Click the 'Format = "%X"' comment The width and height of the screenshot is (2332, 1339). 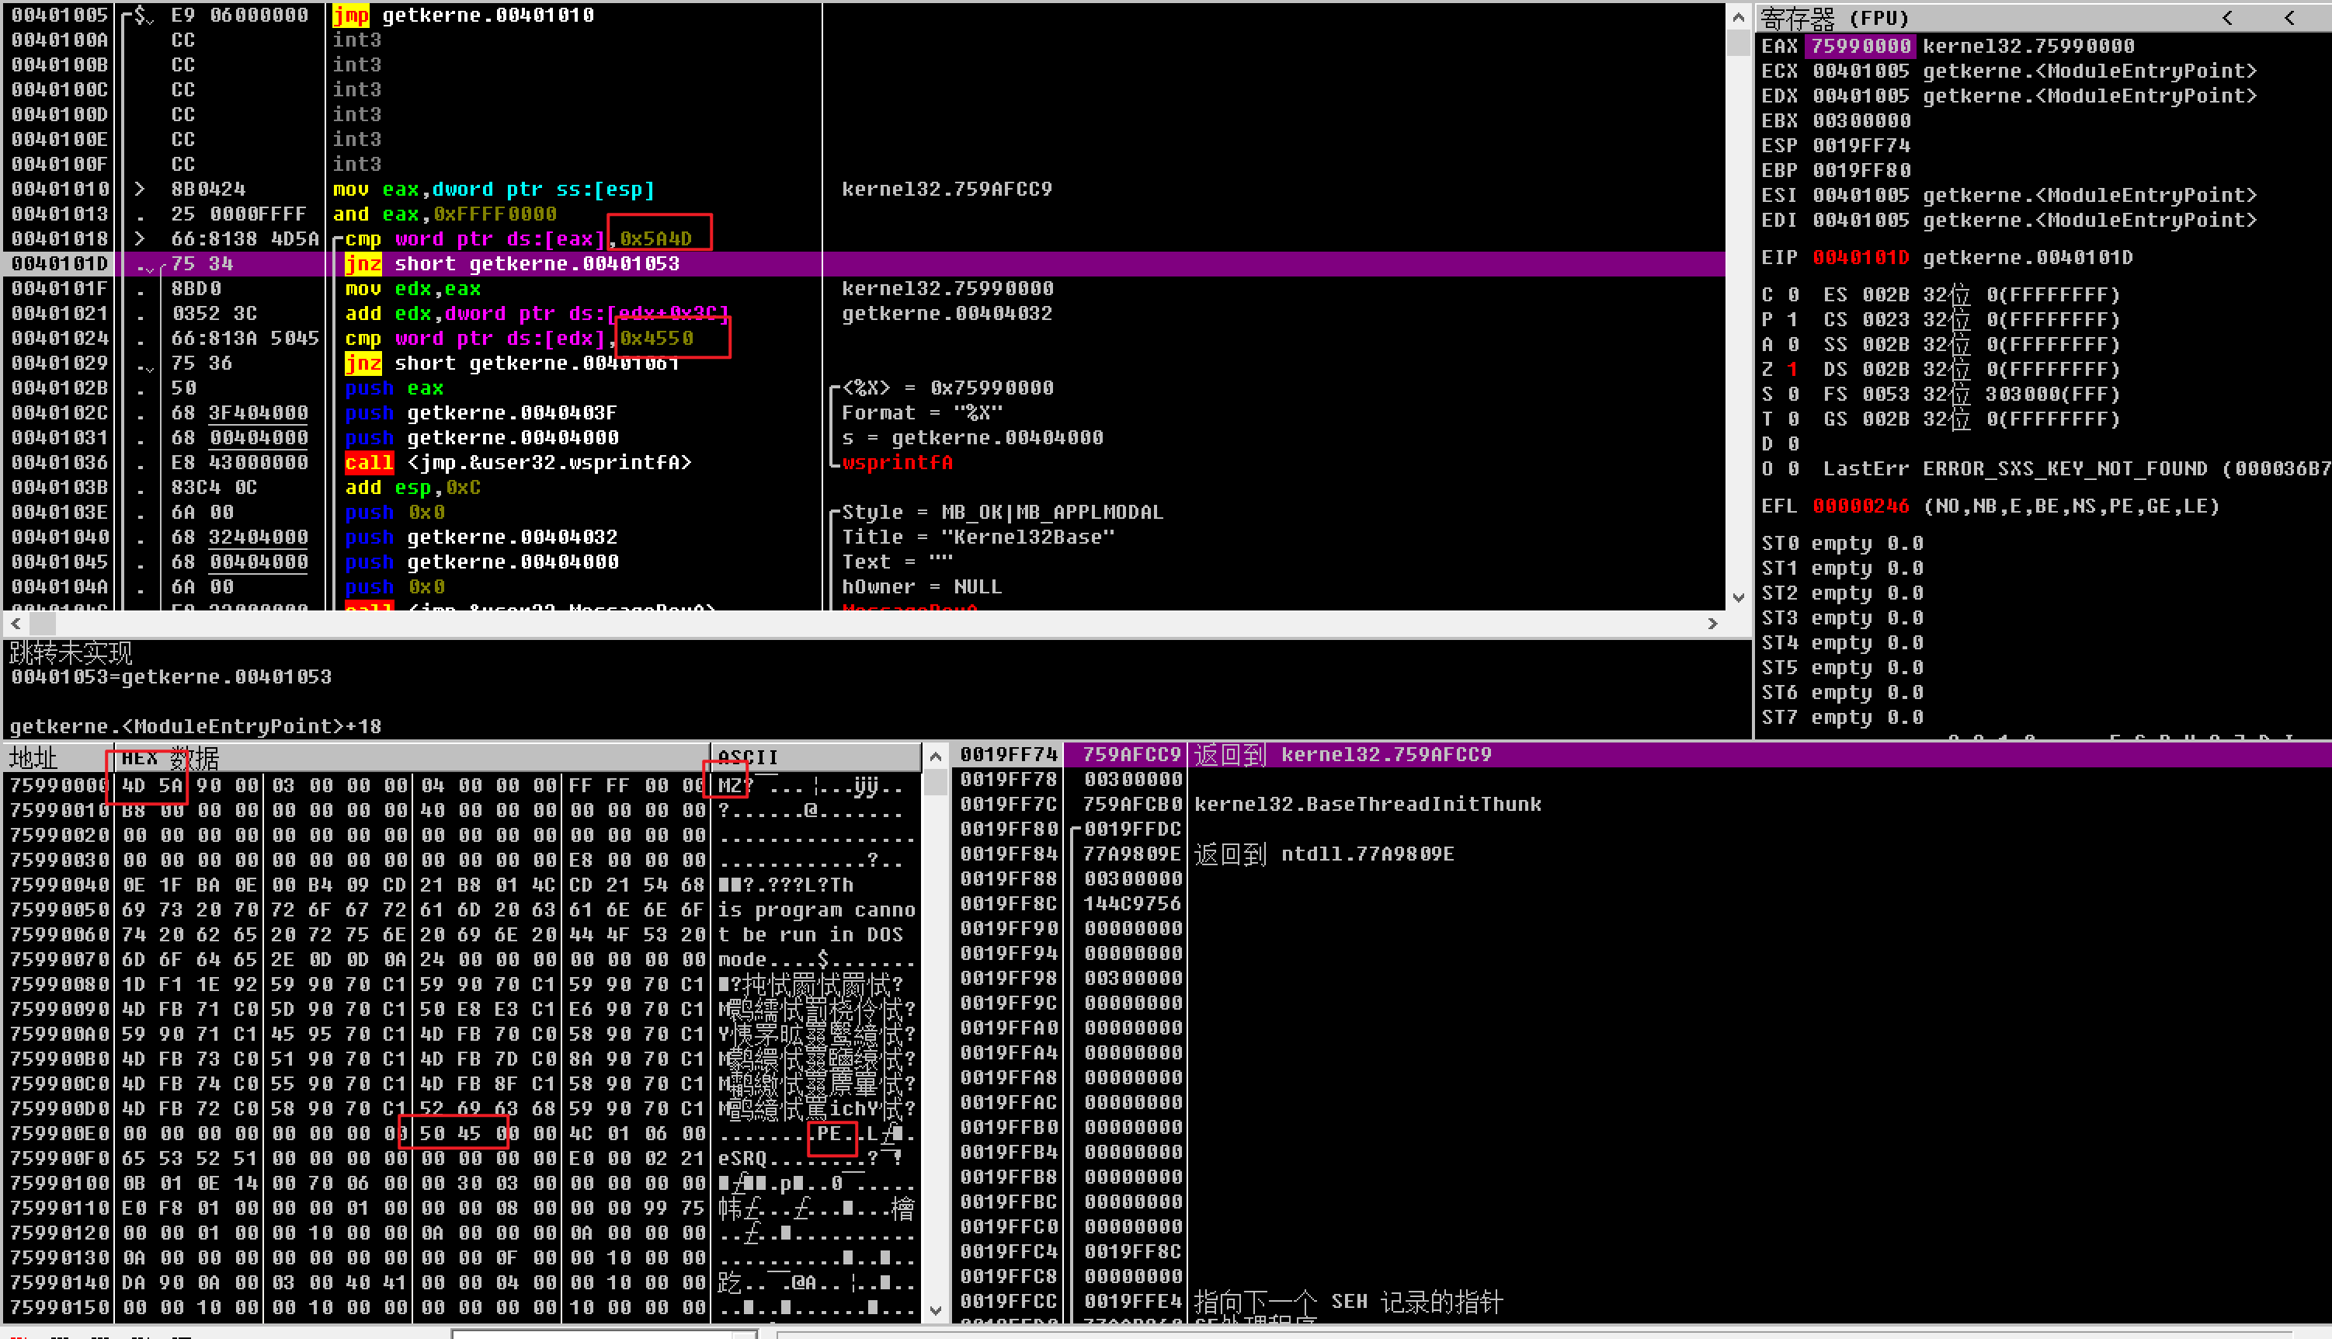923,412
